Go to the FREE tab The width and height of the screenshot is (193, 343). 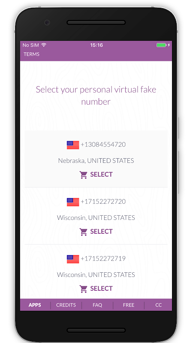pyautogui.click(x=129, y=305)
